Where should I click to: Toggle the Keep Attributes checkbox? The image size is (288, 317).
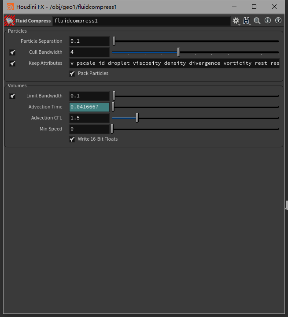(12, 63)
